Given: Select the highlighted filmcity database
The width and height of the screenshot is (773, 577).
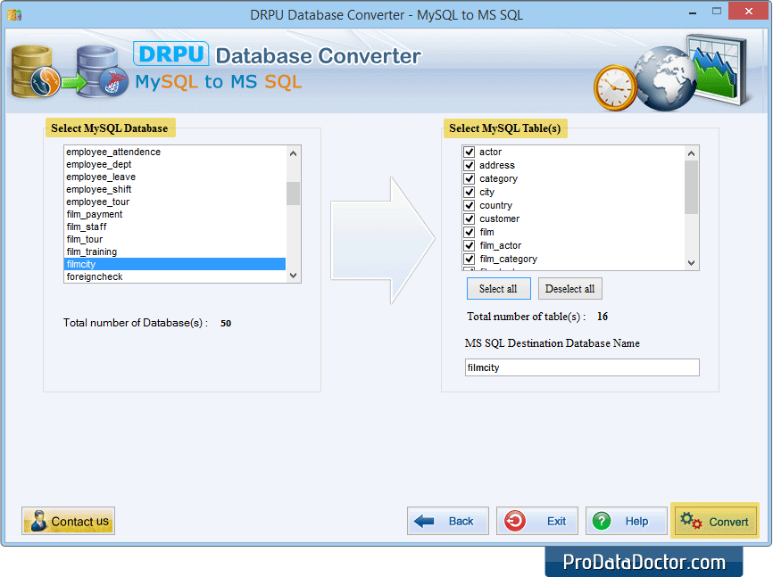Looking at the screenshot, I should click(175, 264).
